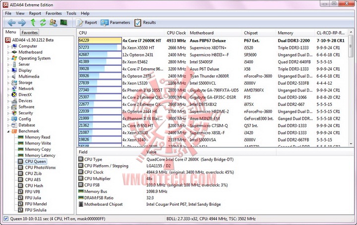Click the users icon in toolbar

[x=53, y=22]
